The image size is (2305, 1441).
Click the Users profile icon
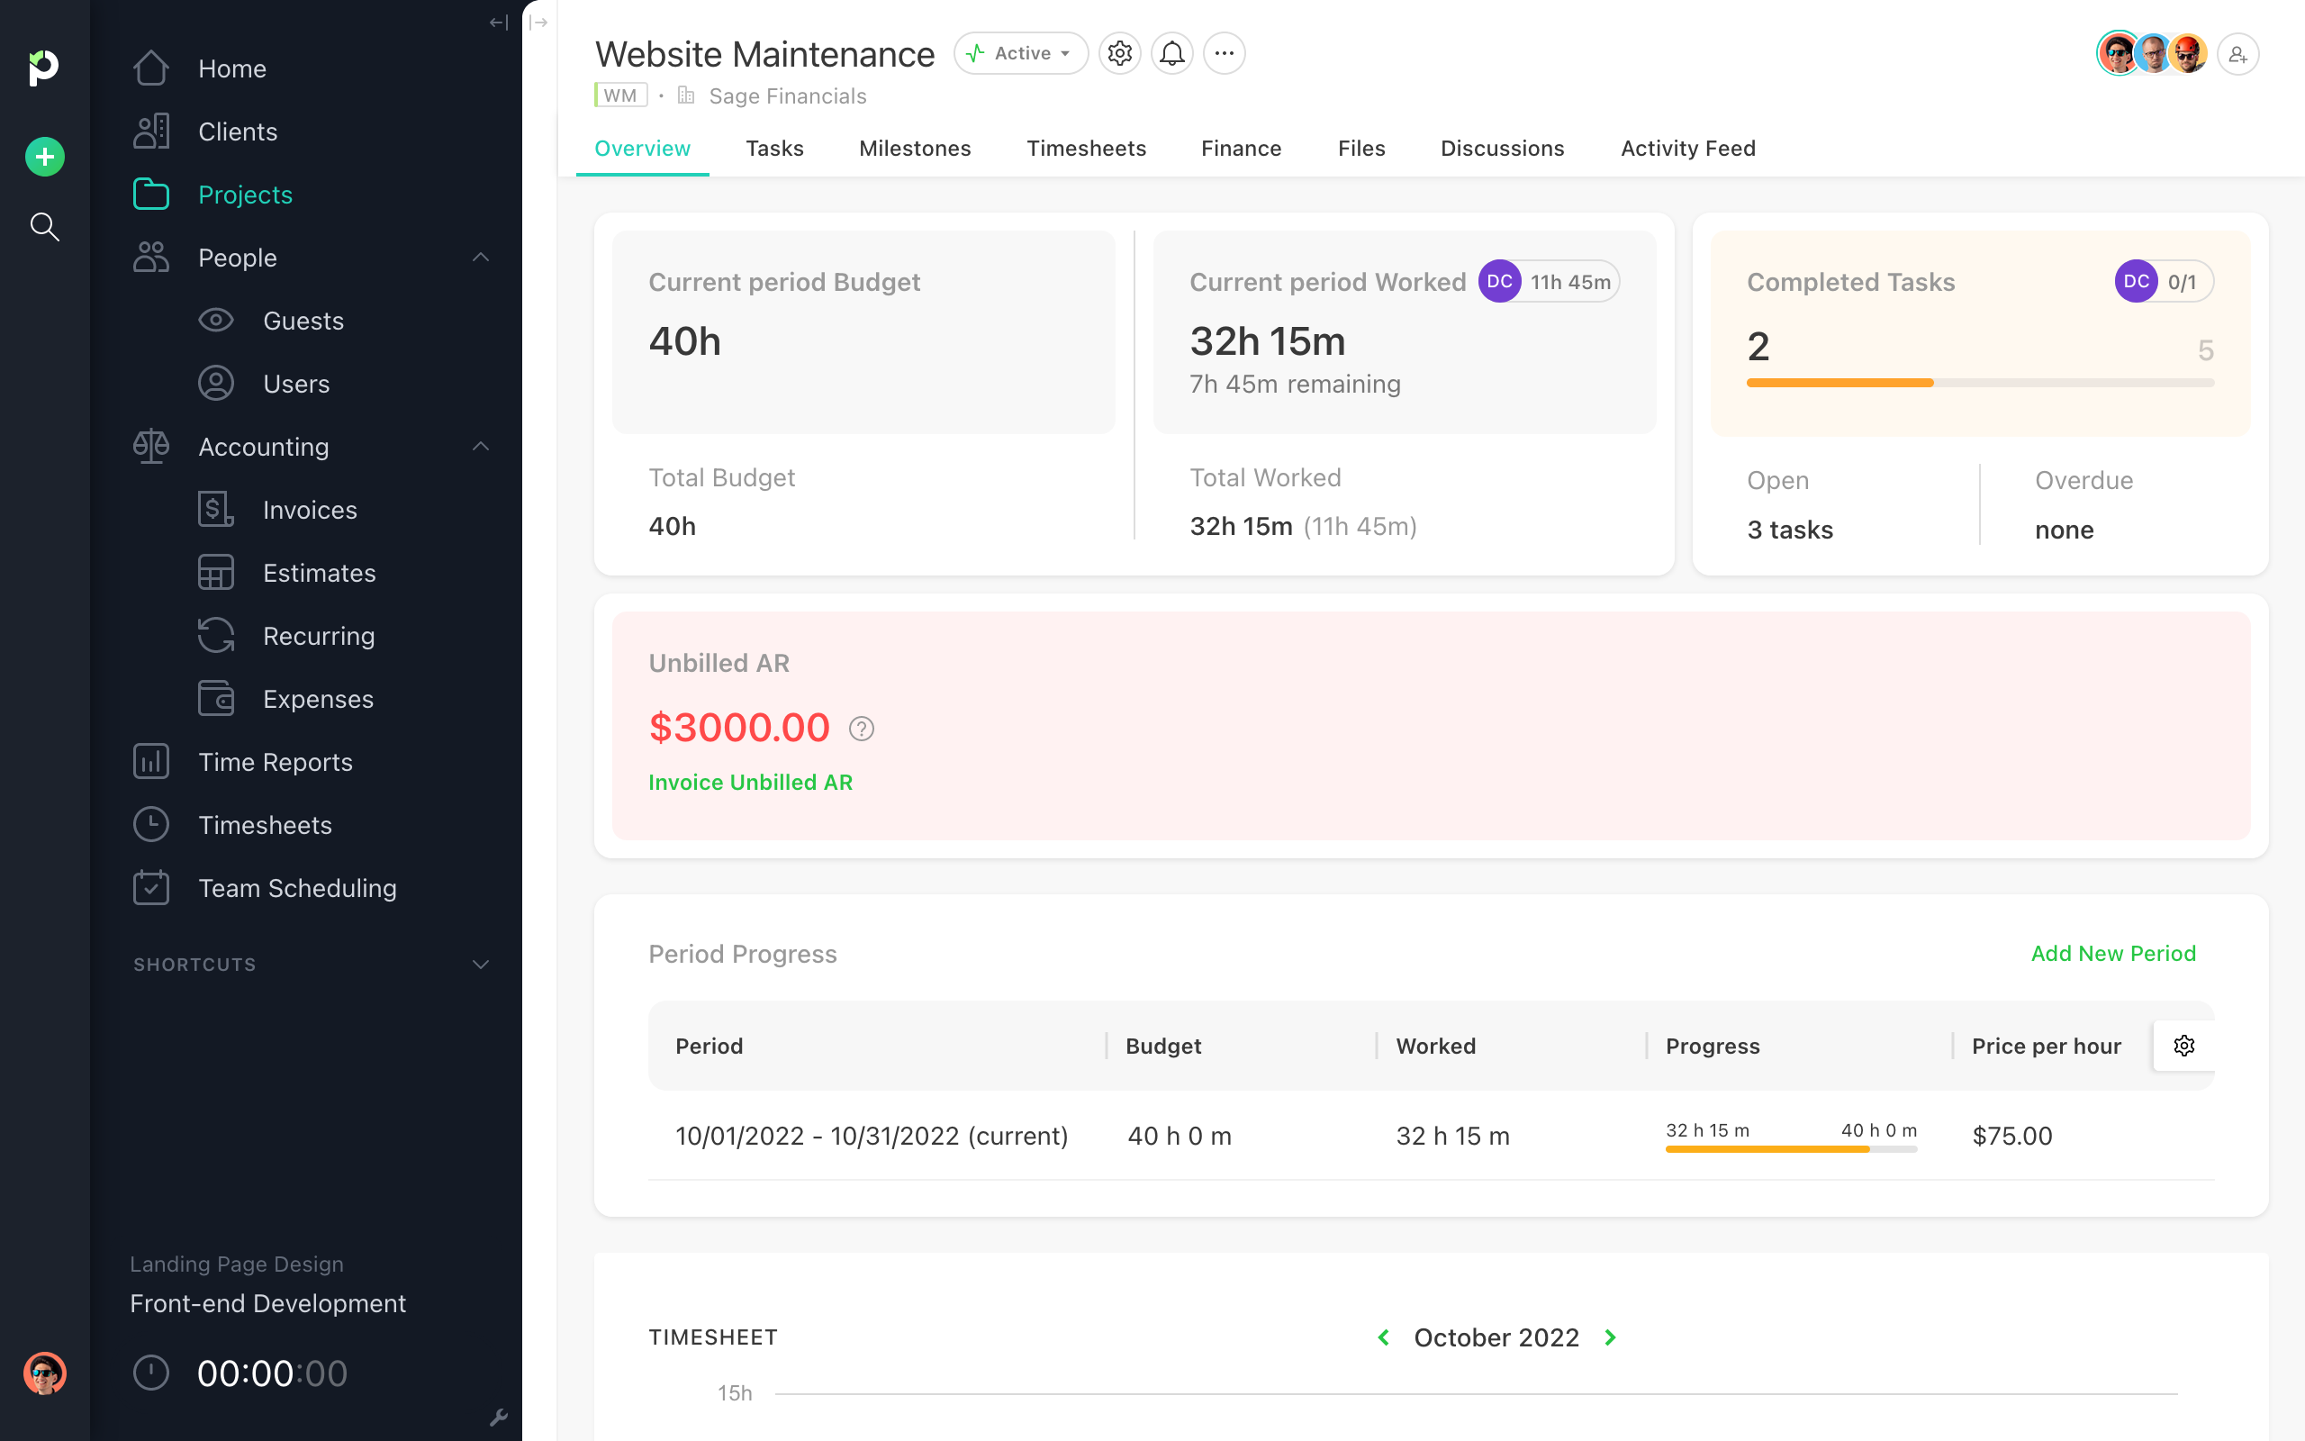[x=215, y=383]
